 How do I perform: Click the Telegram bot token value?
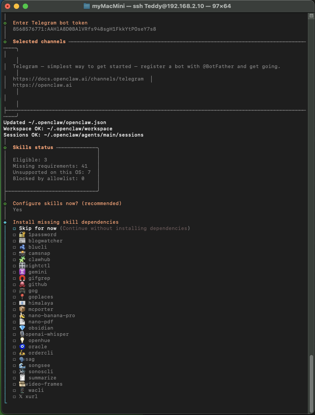(x=84, y=29)
